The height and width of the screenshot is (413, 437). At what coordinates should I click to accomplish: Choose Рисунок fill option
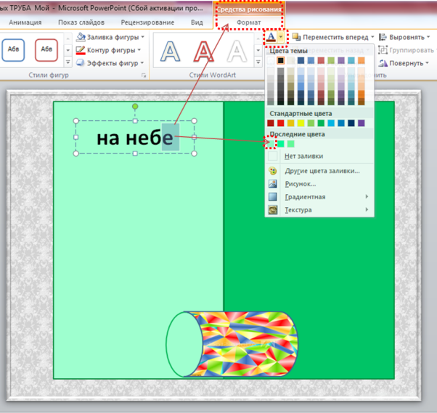(319, 184)
